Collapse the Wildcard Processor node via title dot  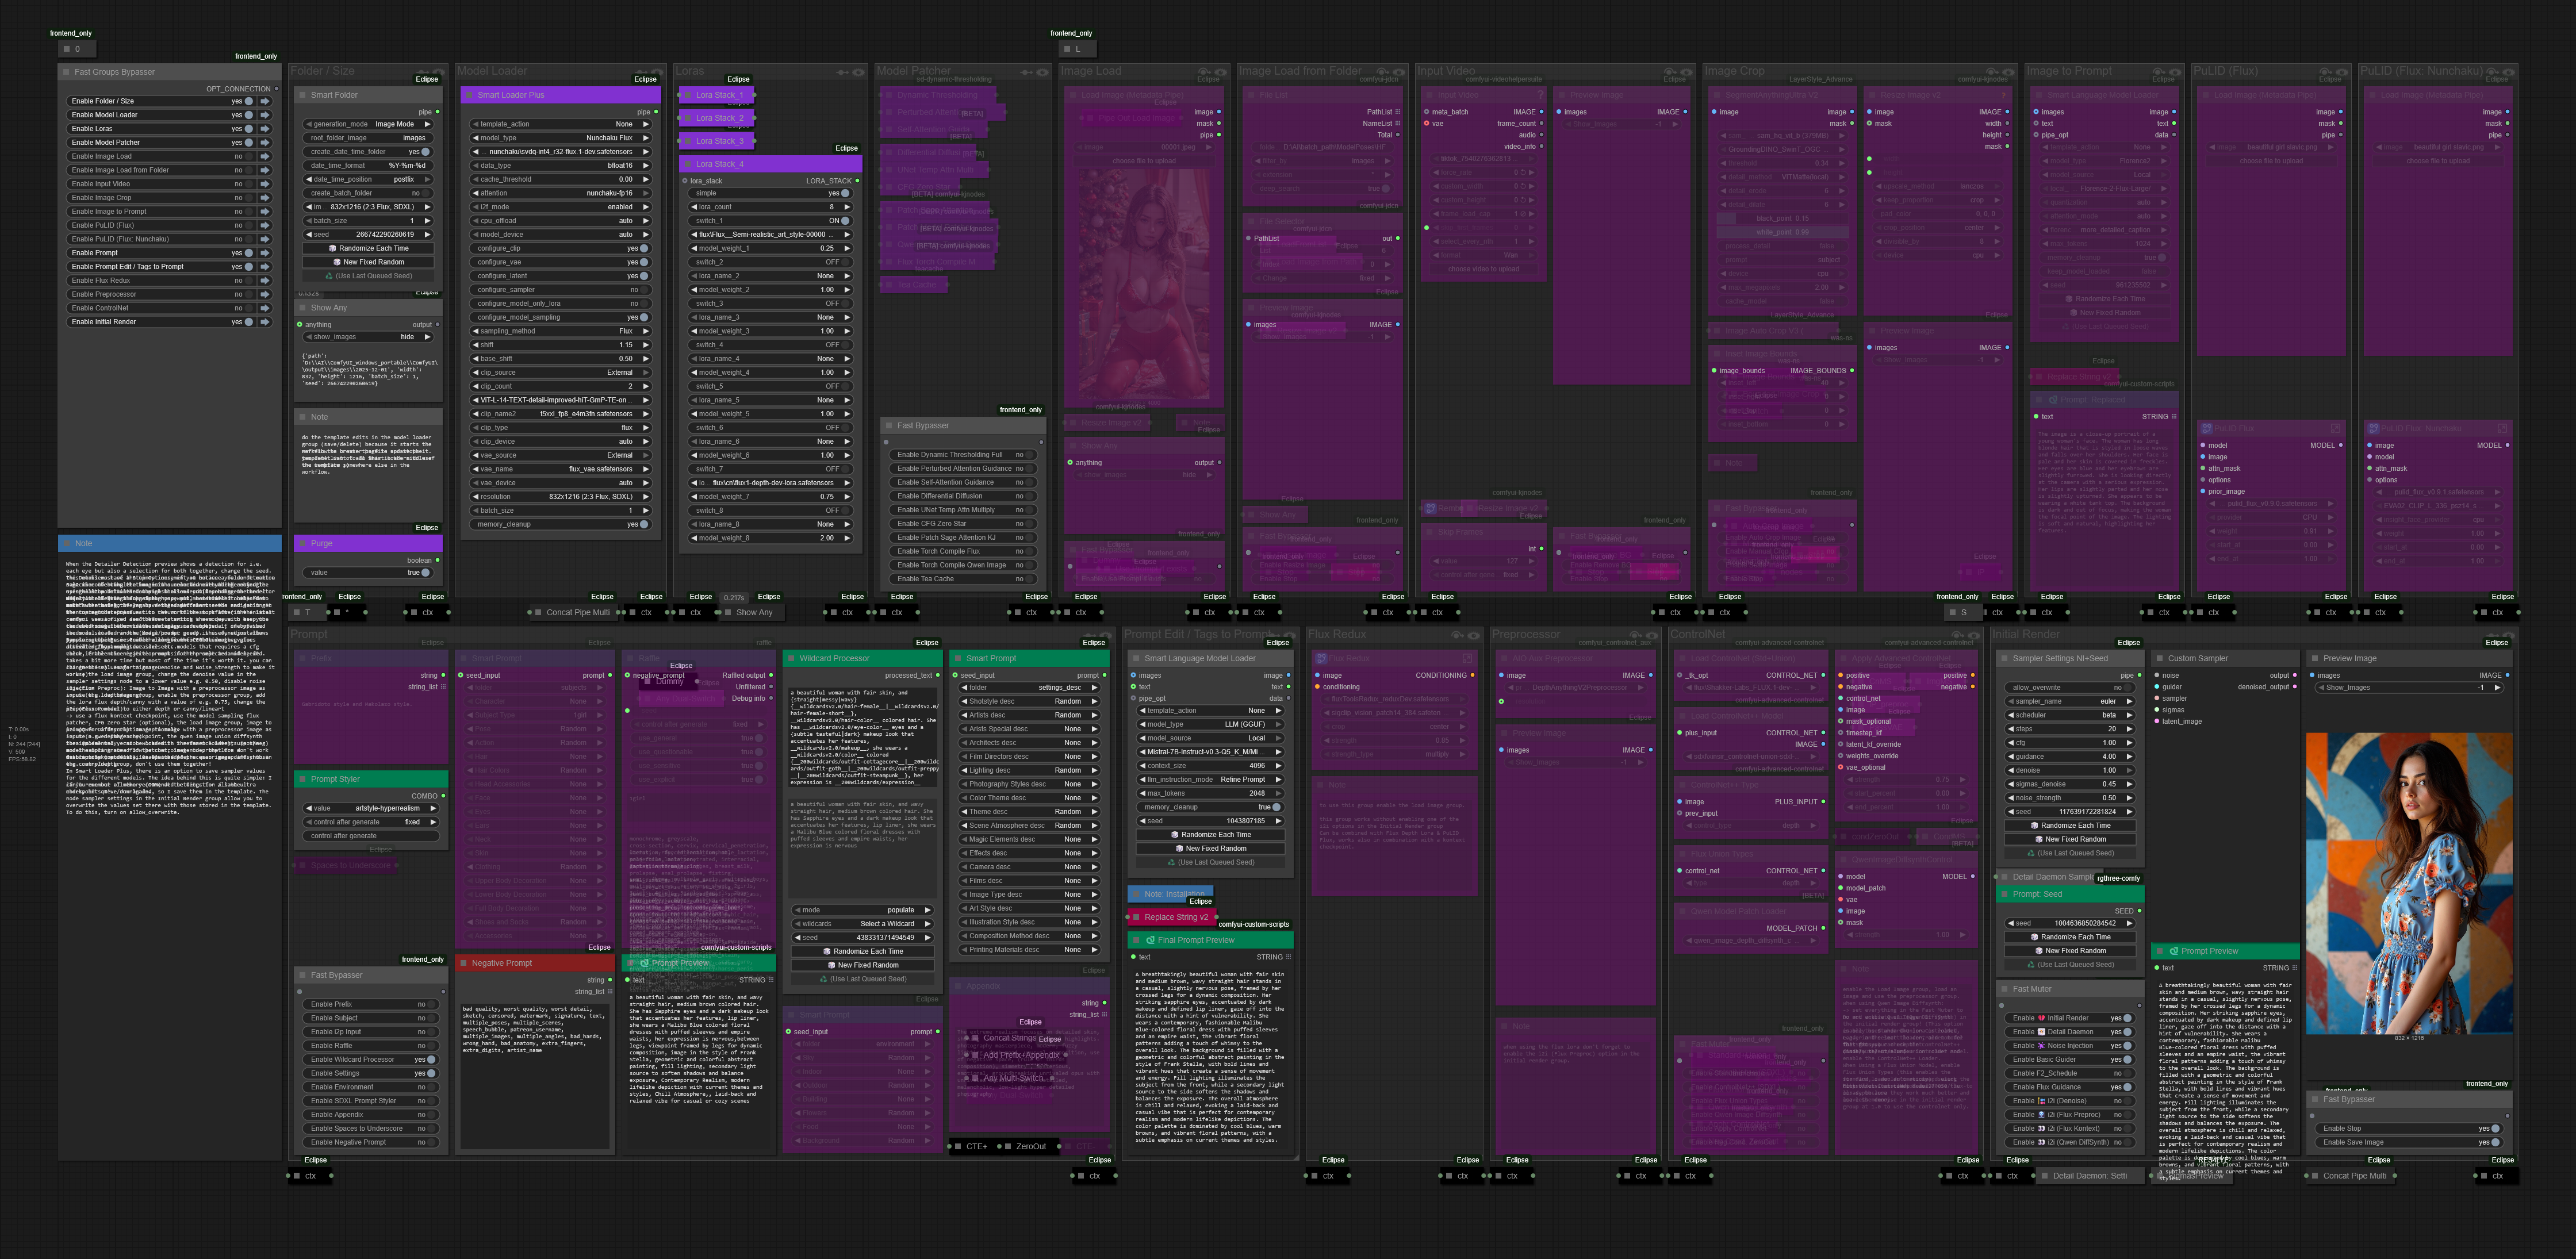pyautogui.click(x=791, y=659)
